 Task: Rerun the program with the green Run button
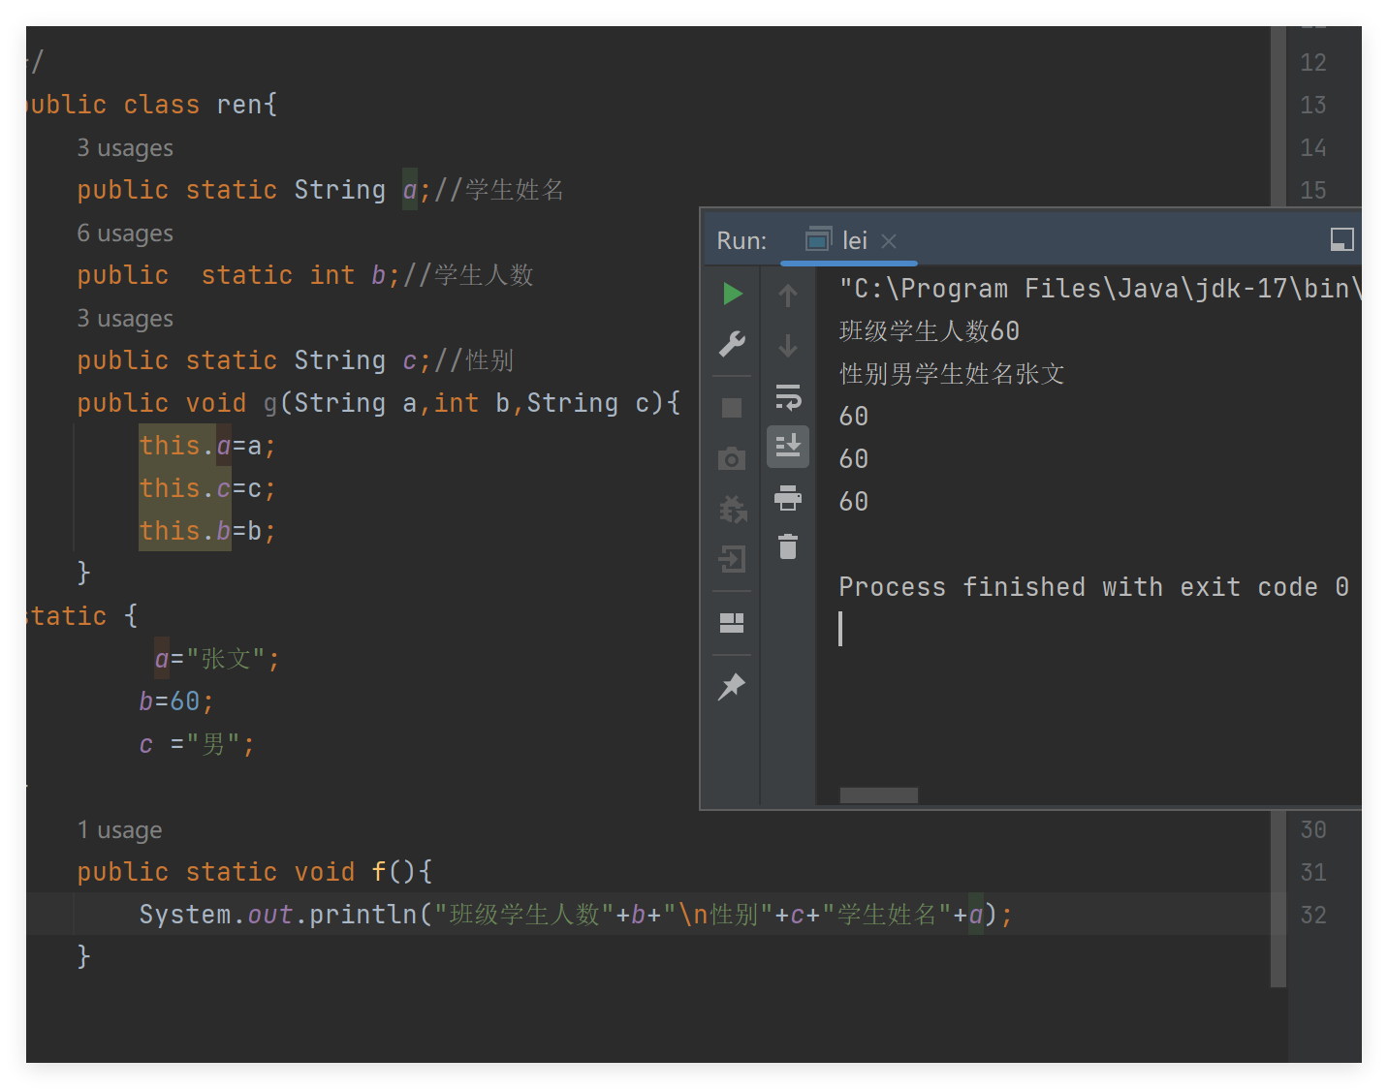coord(733,294)
